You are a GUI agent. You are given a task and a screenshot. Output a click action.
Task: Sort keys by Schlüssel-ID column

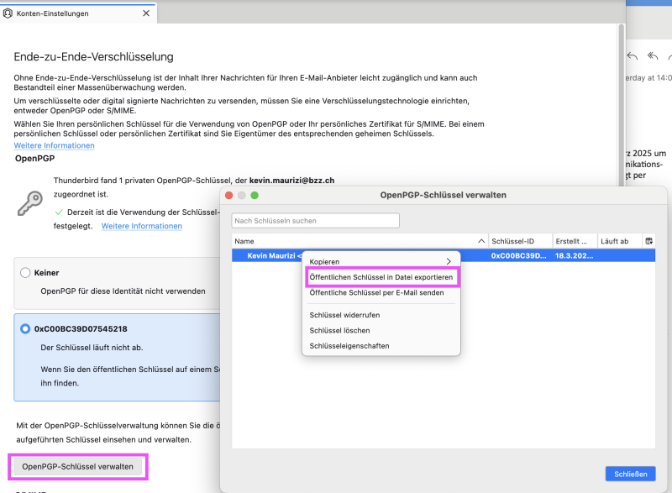tap(518, 241)
